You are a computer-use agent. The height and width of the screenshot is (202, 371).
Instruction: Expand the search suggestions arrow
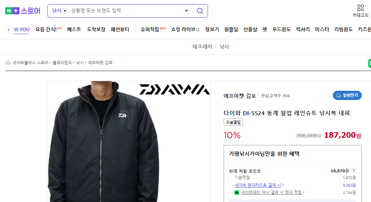point(186,11)
